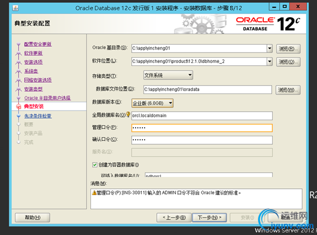Focus the administrative password field

click(202, 128)
